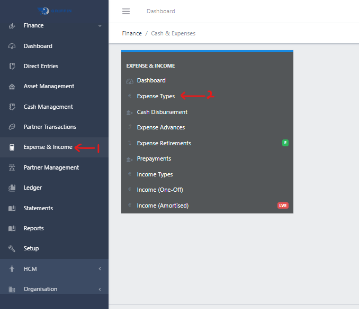Expand the HCM sidebar section
This screenshot has height=309, width=359.
point(100,269)
